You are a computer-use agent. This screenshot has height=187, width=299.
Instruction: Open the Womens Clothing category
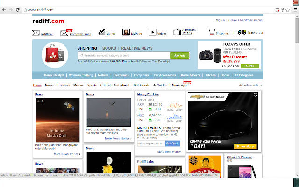[x=81, y=75]
